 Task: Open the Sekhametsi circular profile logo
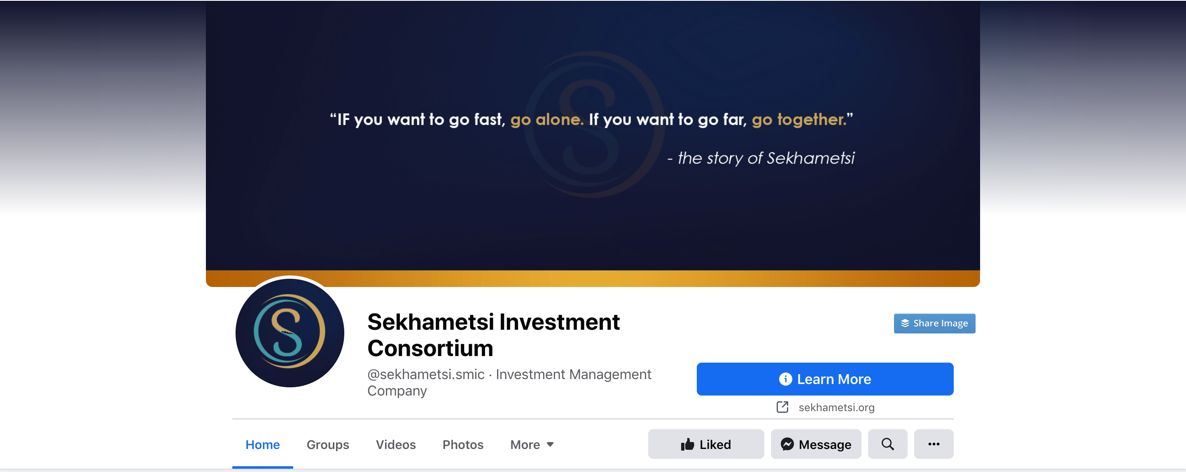pyautogui.click(x=289, y=332)
